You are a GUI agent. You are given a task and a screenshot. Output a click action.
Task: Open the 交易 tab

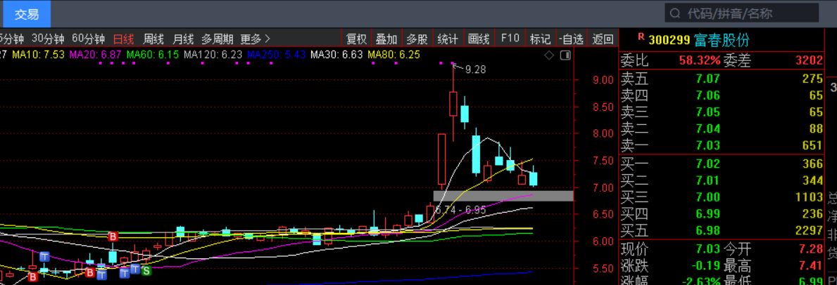coord(27,14)
